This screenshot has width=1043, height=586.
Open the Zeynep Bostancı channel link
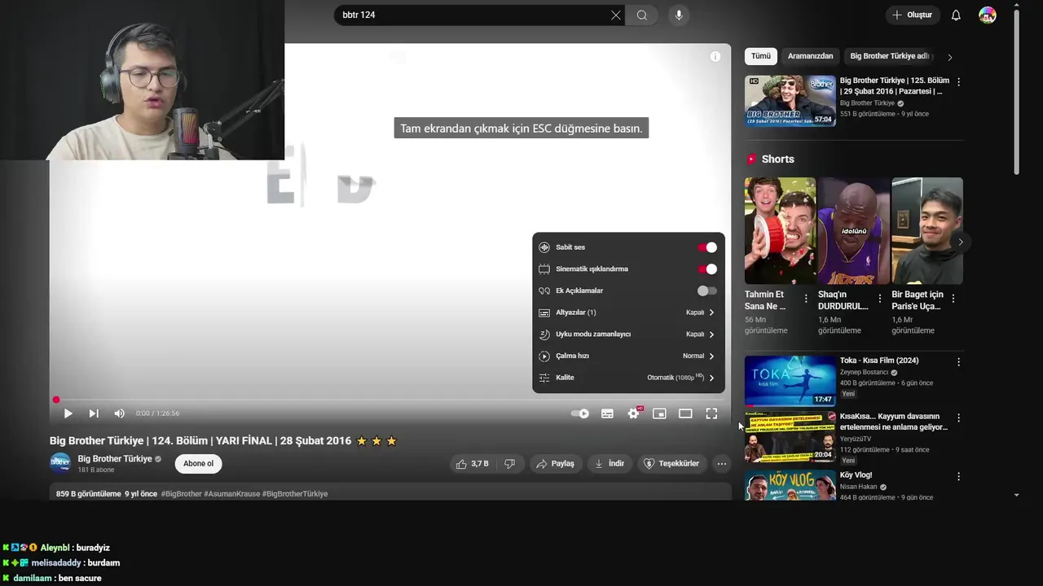[x=864, y=372]
